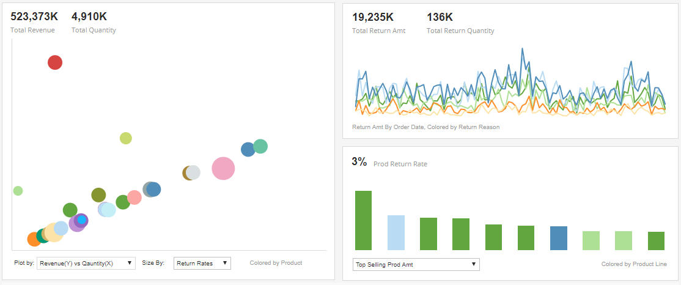681x285 pixels.
Task: Select the large pink bubble
Action: click(223, 168)
